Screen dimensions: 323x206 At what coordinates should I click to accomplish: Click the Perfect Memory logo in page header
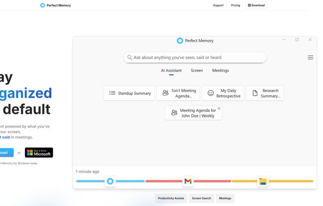coord(56,5)
